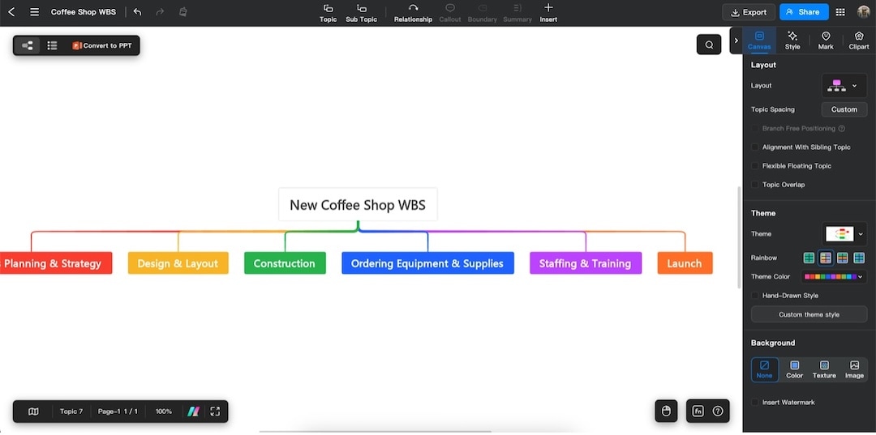The width and height of the screenshot is (876, 435).
Task: Enable Topic Overlap checkbox
Action: coord(755,185)
